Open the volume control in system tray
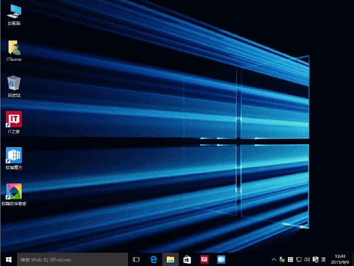 [x=306, y=259]
